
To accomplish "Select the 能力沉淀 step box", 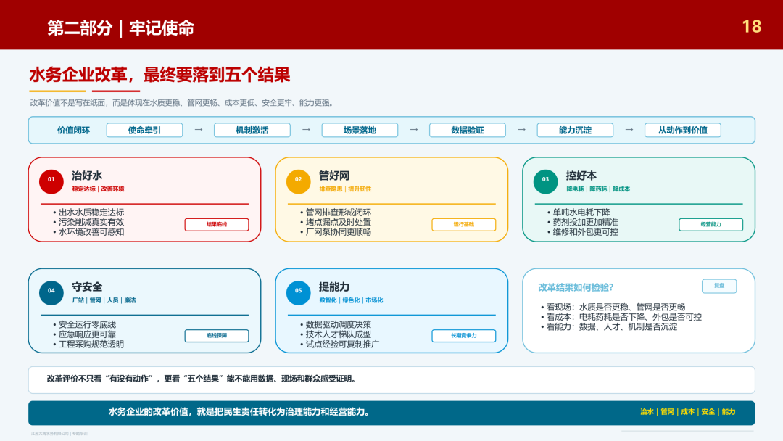I will [575, 131].
